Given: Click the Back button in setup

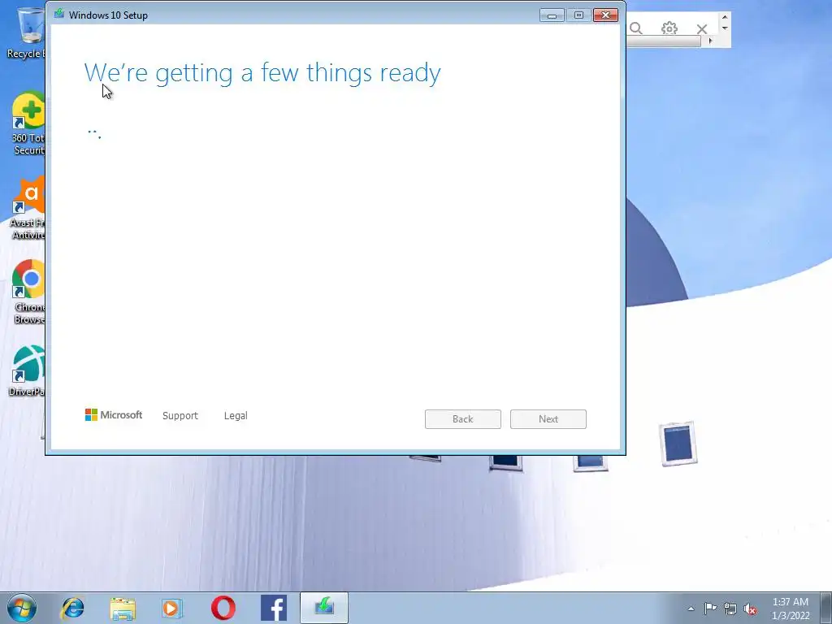Looking at the screenshot, I should (x=462, y=419).
